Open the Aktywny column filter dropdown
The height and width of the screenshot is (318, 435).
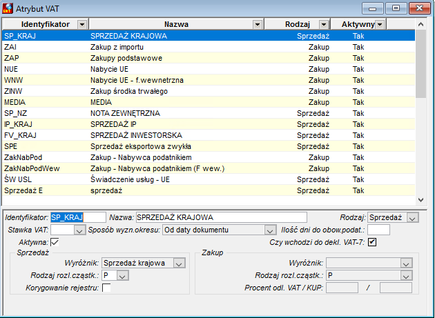pyautogui.click(x=380, y=24)
